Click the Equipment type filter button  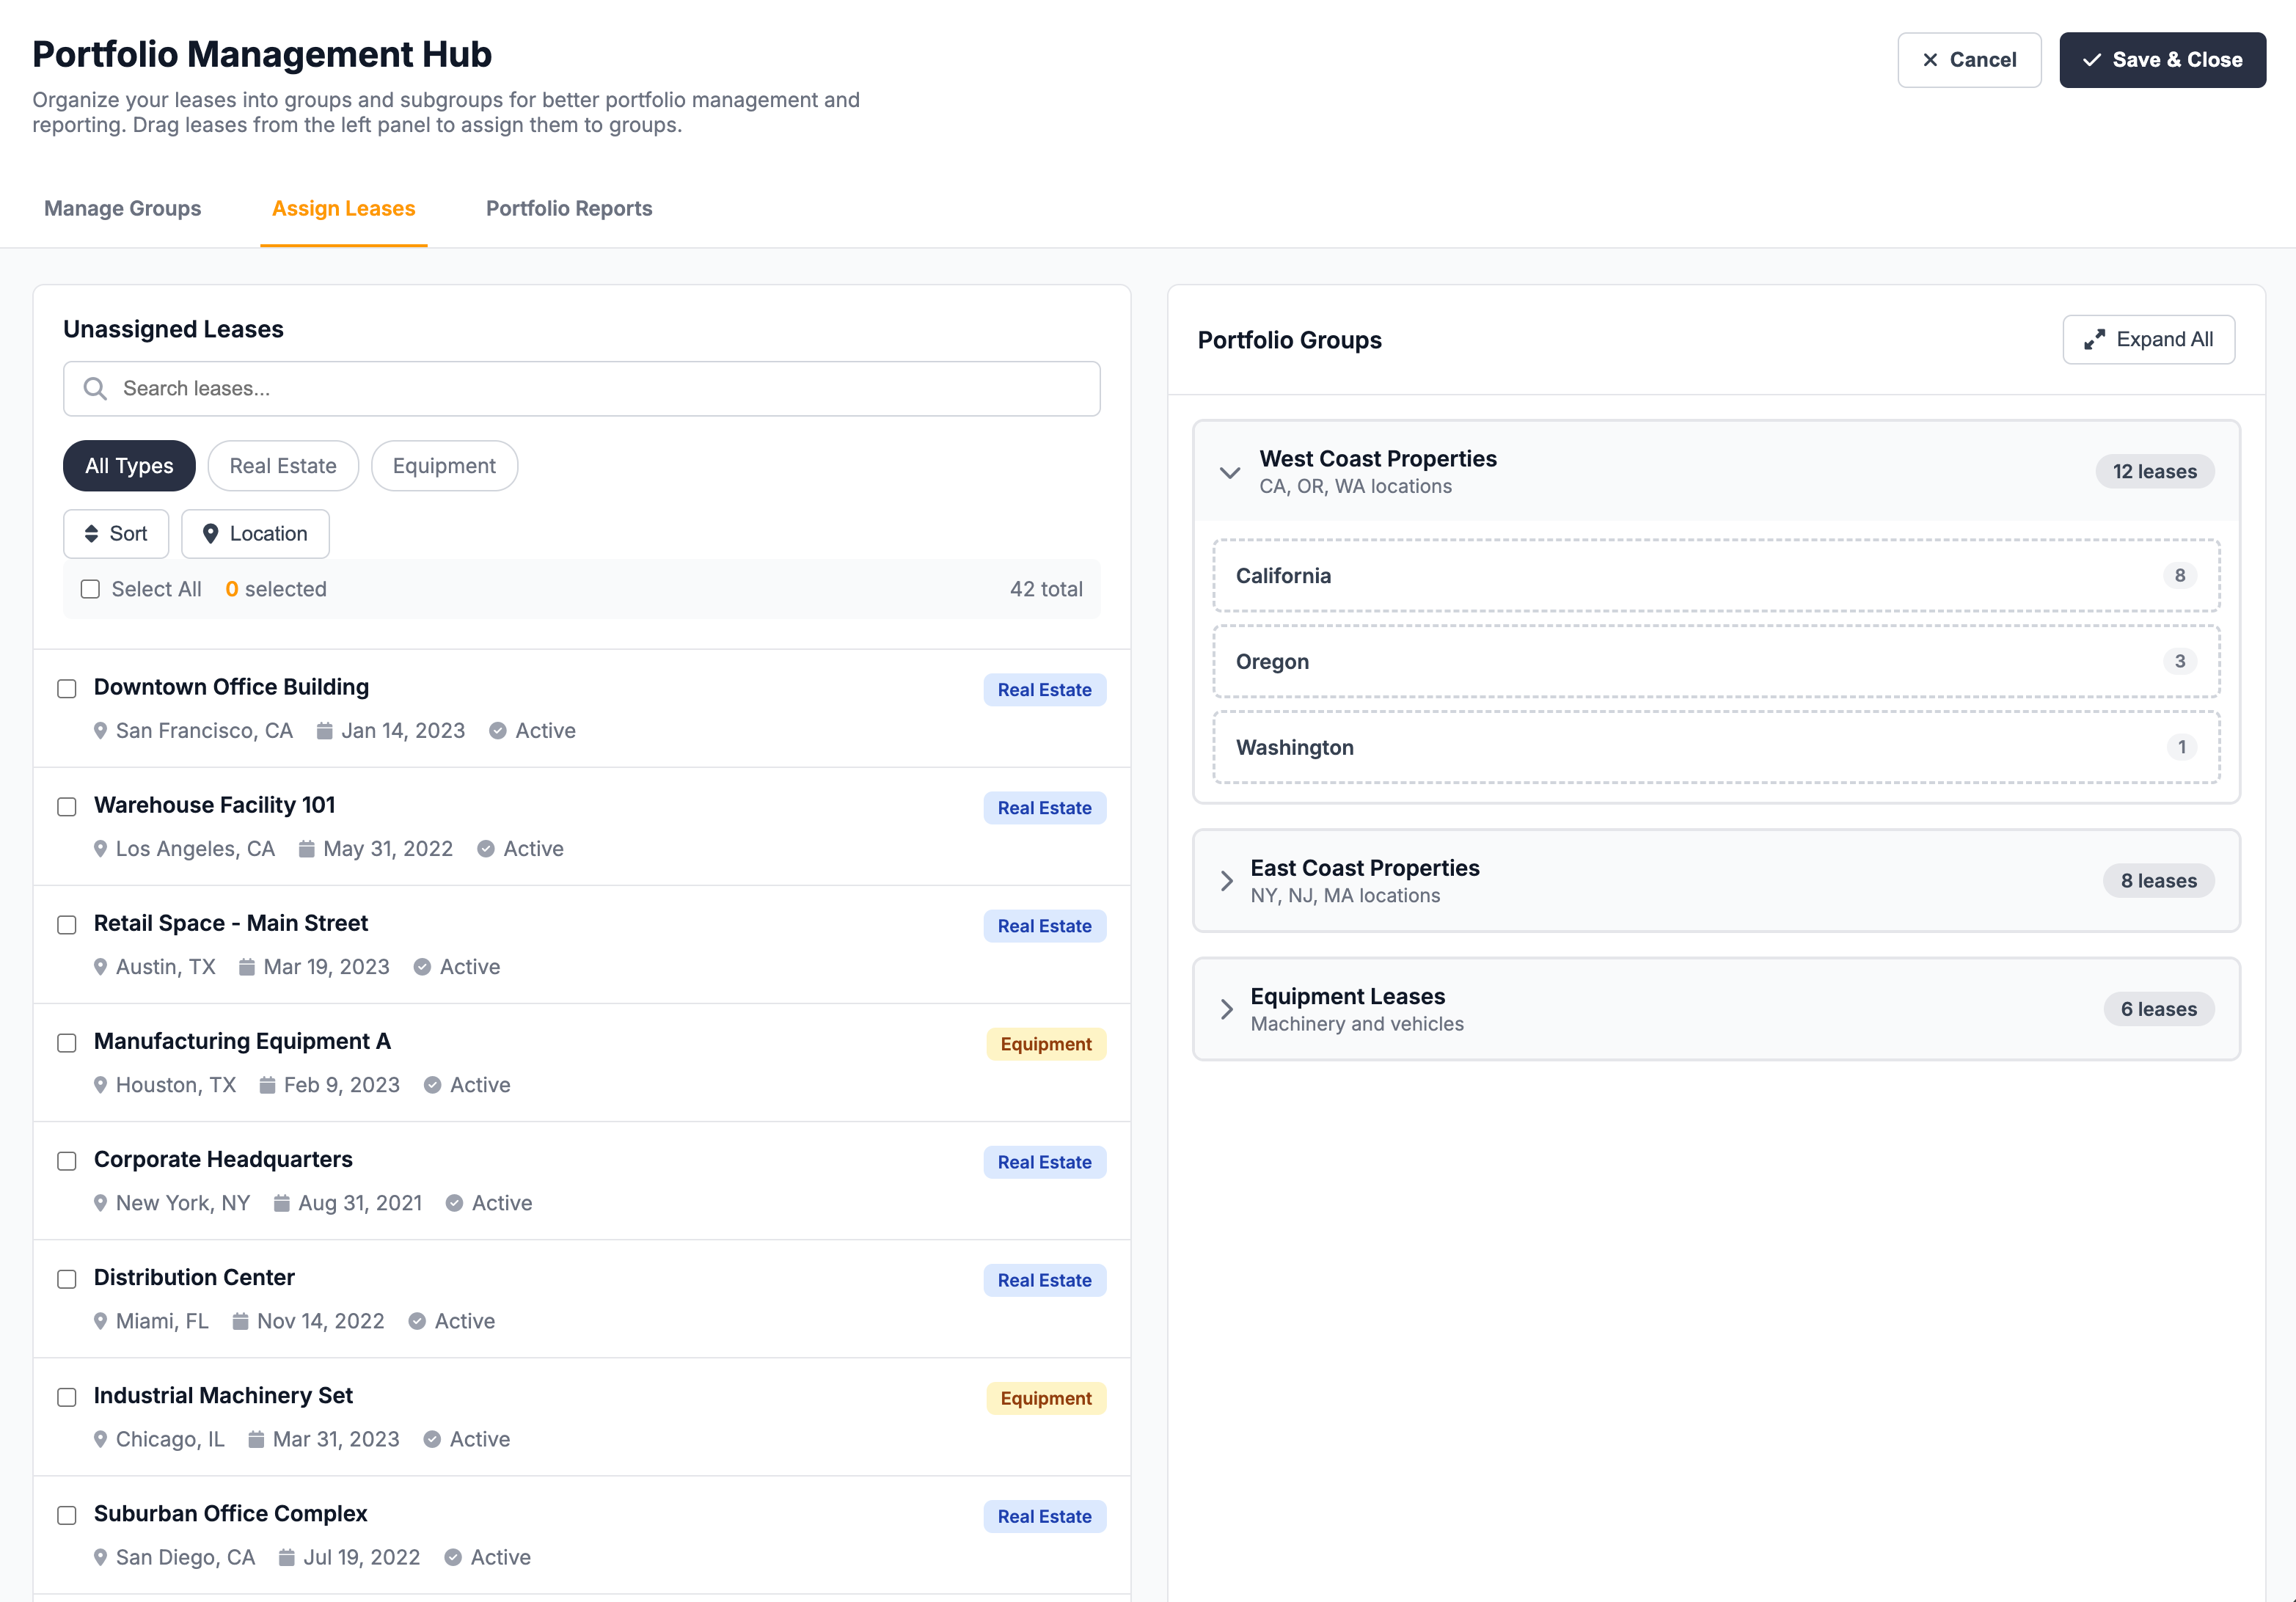(x=444, y=465)
